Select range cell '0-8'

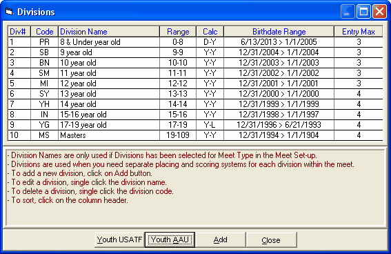[x=178, y=42]
